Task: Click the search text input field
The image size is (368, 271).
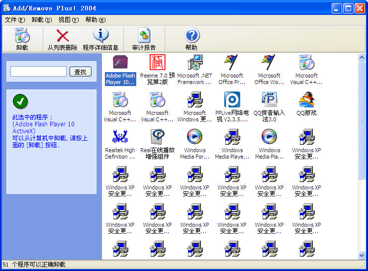Action: (38, 72)
